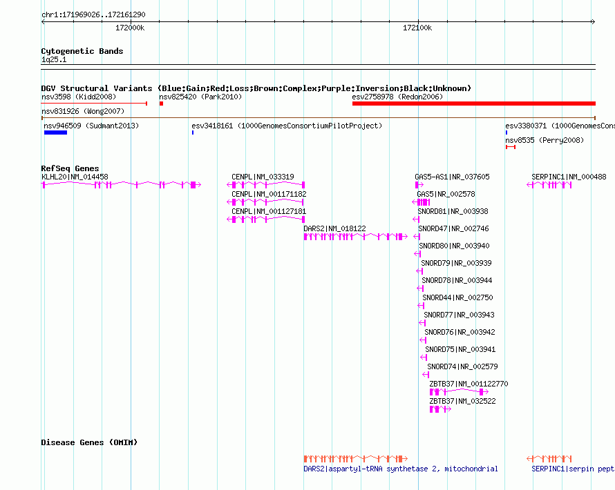
Task: Select GAS5|NR_002578 label
Action: [x=446, y=195]
